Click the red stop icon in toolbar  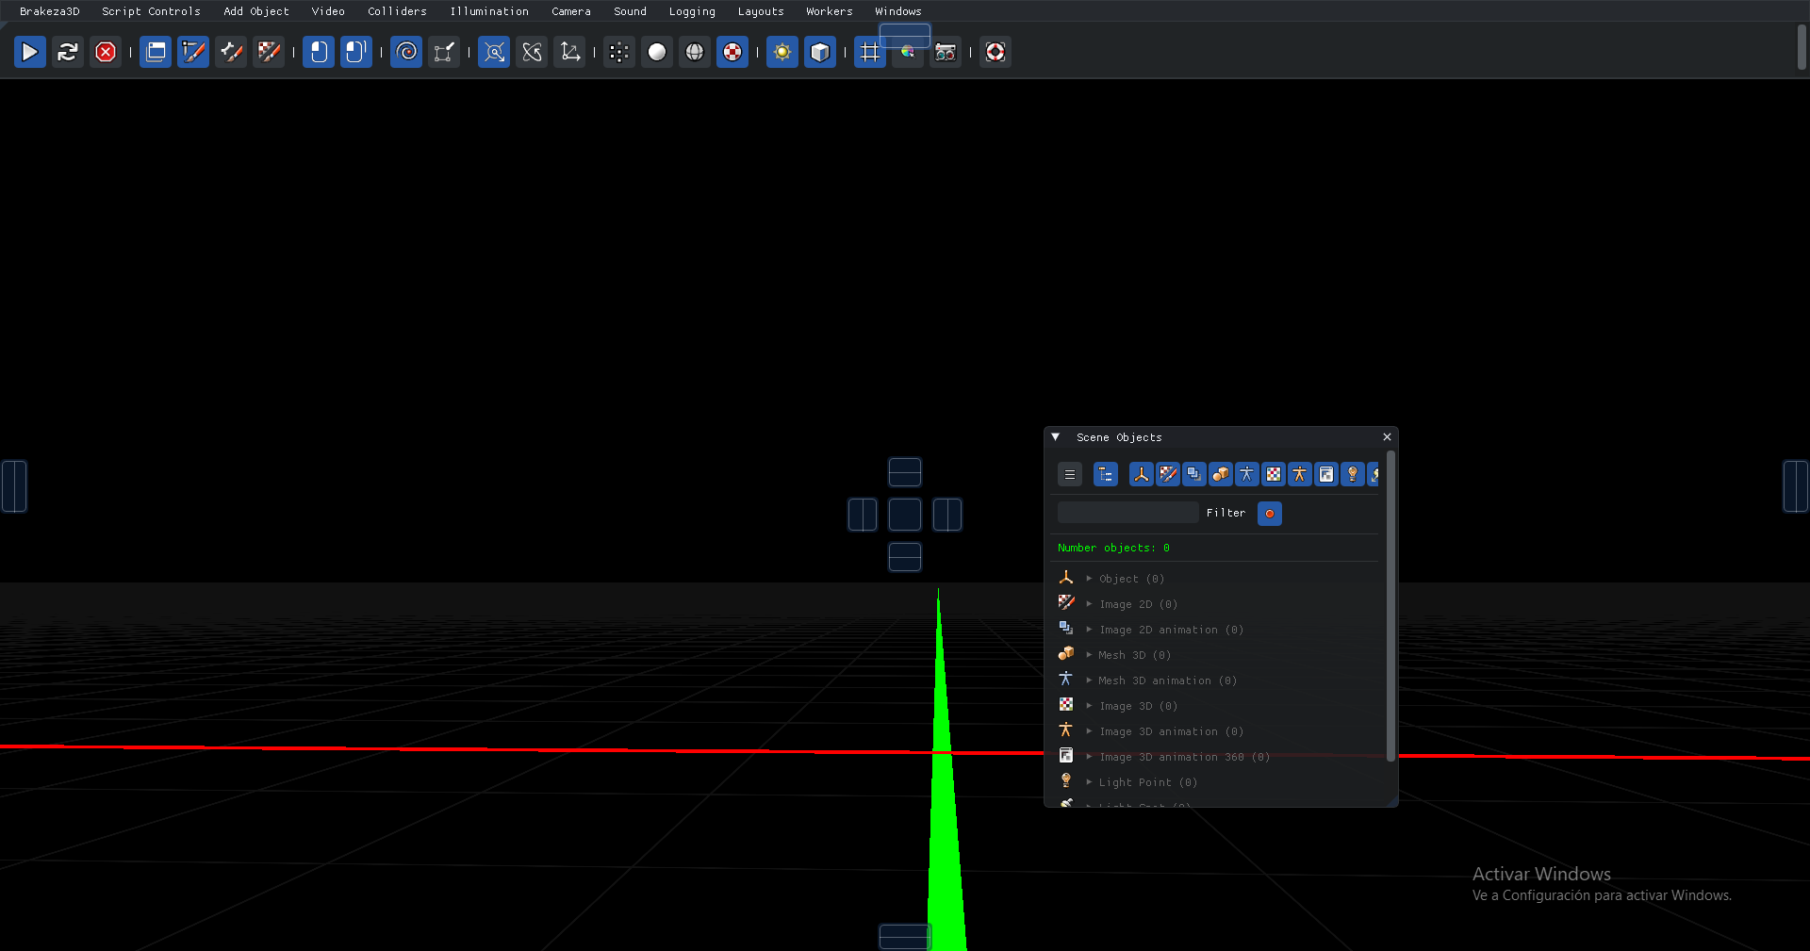(106, 52)
